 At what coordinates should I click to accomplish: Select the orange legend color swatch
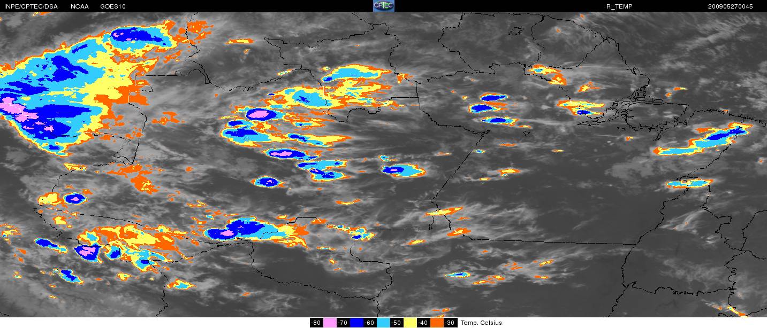click(437, 323)
